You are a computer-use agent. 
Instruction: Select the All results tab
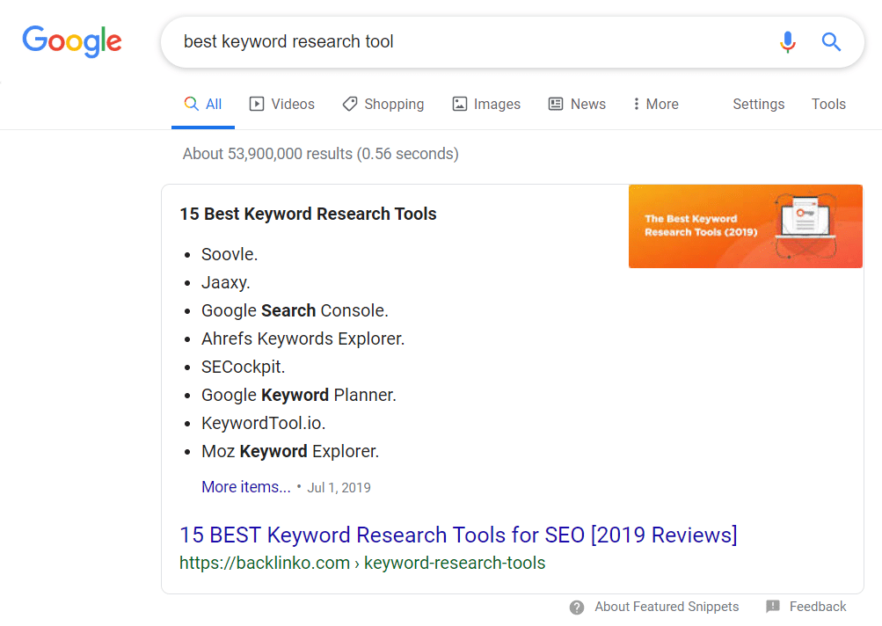point(203,104)
